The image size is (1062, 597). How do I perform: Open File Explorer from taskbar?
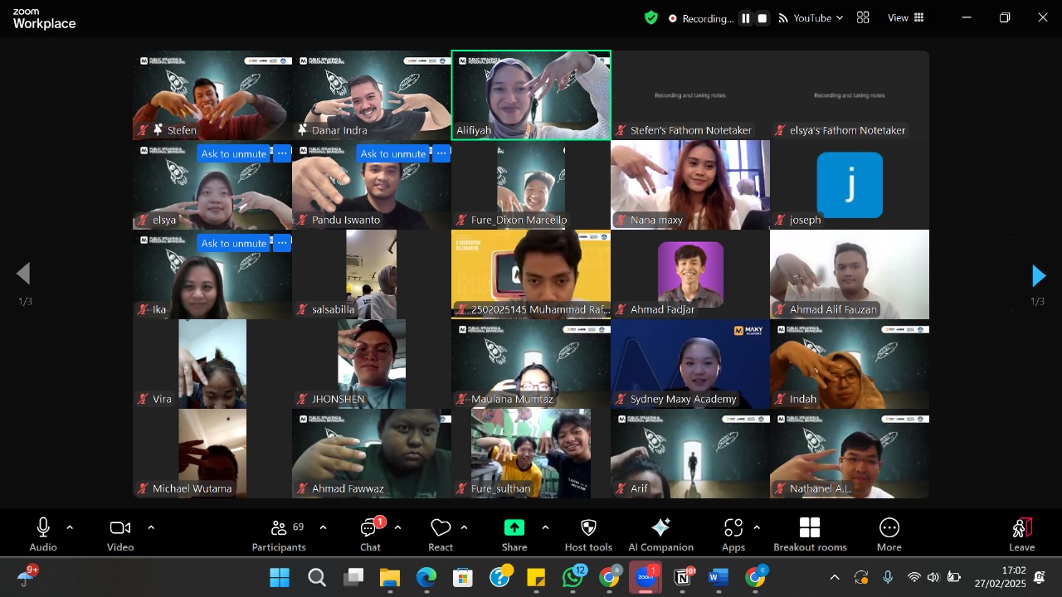(x=390, y=578)
